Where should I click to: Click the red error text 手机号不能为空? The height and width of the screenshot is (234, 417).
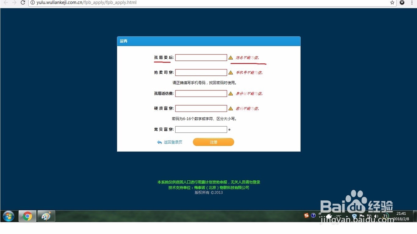click(x=249, y=72)
